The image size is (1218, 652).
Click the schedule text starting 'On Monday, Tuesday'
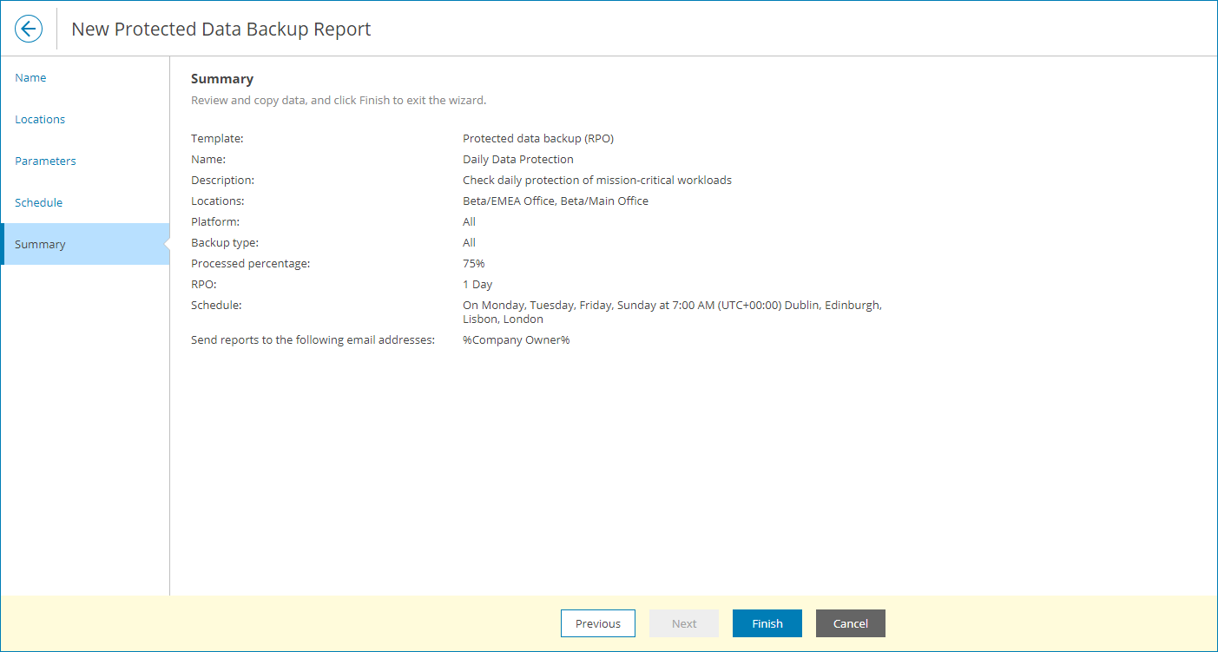672,312
